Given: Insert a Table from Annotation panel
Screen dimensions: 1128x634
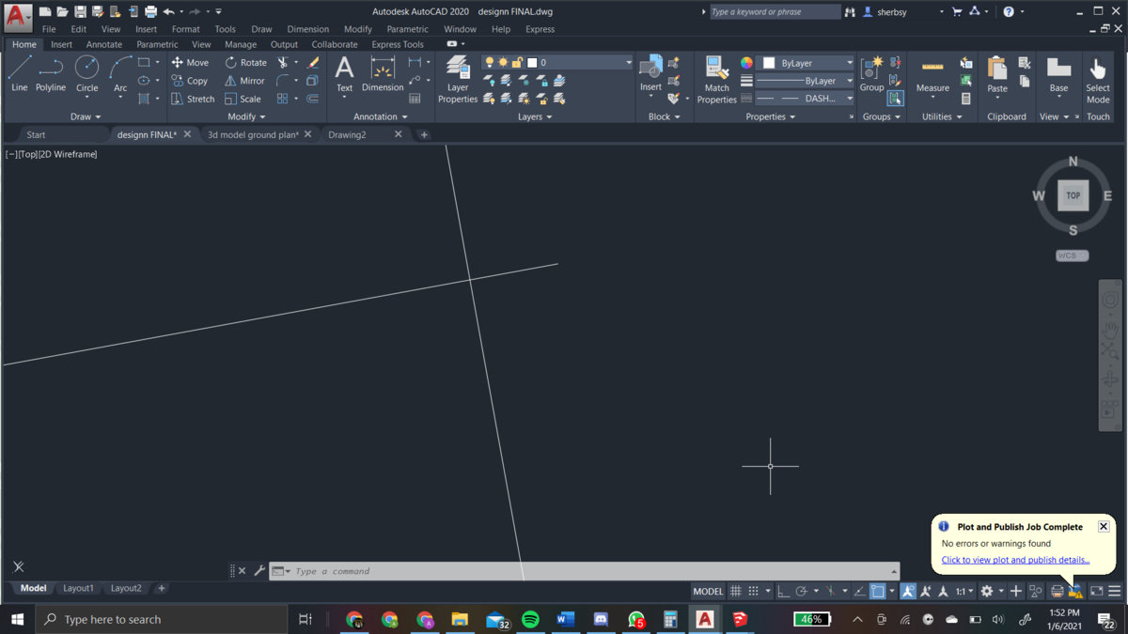Looking at the screenshot, I should (x=415, y=99).
